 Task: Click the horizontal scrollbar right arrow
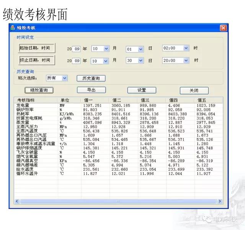click(219, 201)
